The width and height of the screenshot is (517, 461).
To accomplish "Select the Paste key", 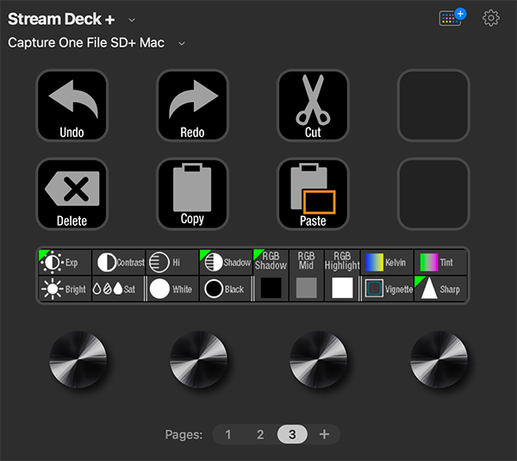I will (x=313, y=194).
